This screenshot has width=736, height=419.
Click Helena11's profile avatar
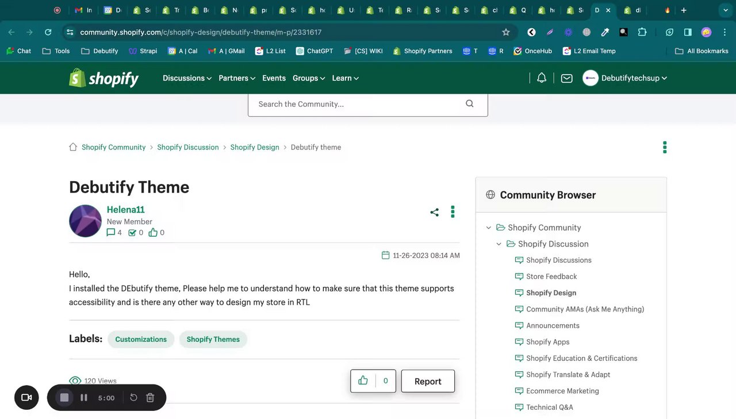click(x=85, y=221)
